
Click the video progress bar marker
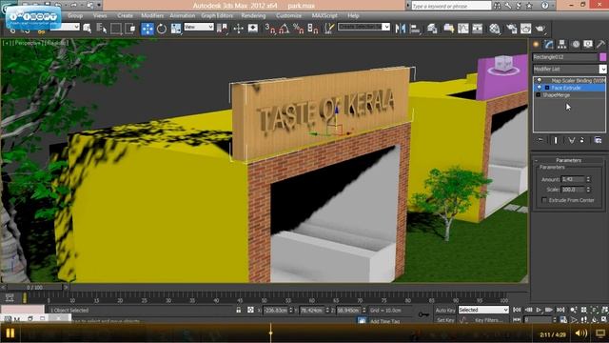[x=270, y=333]
